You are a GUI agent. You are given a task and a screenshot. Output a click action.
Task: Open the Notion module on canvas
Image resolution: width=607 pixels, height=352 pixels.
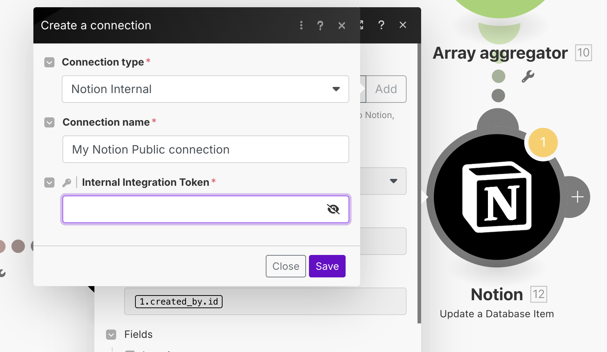pos(497,197)
